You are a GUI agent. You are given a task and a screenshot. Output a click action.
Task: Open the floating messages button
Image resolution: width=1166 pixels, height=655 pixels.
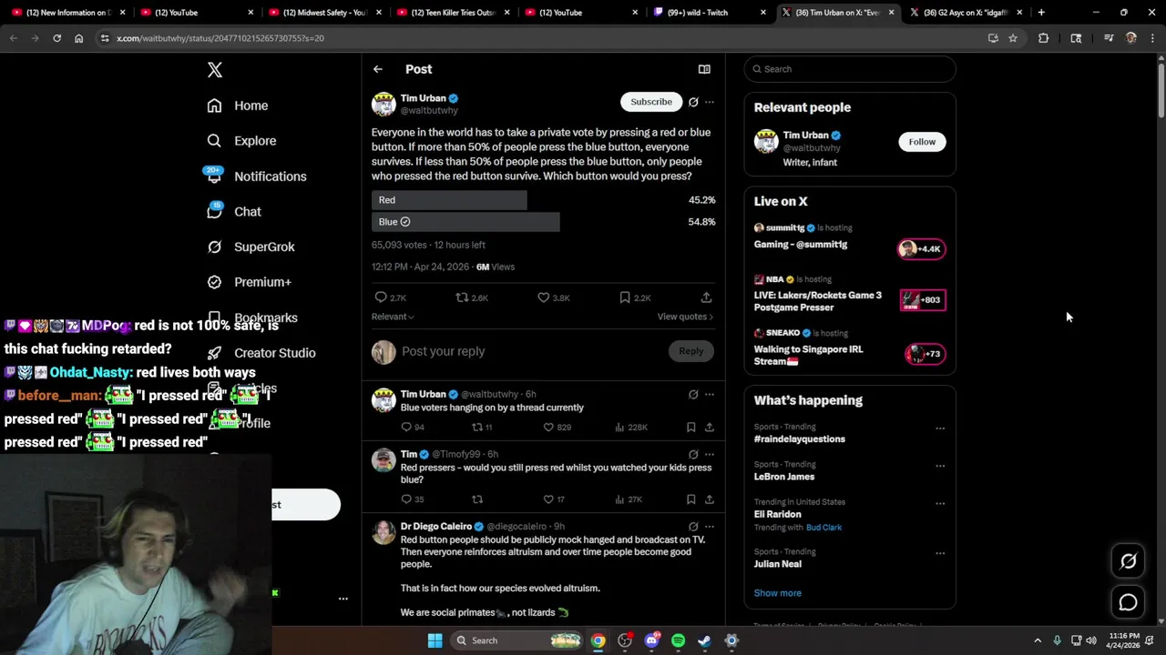(x=1128, y=602)
